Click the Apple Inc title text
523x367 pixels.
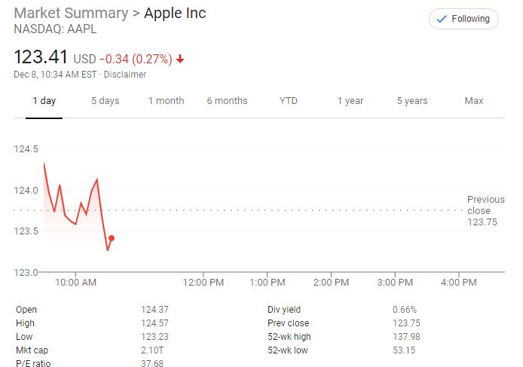pos(175,14)
